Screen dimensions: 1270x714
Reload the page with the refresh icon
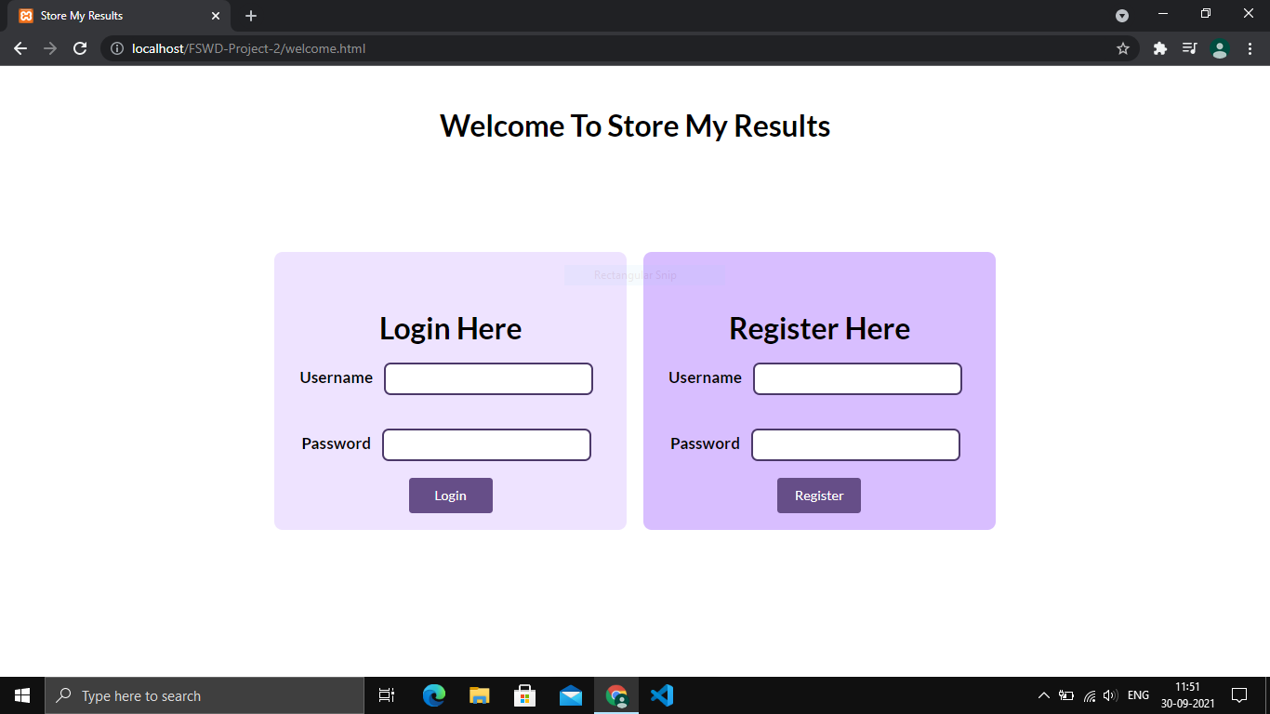click(x=79, y=48)
